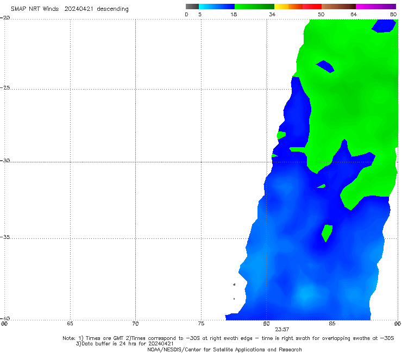Image resolution: width=402 pixels, height=353 pixels.
Task: Pick the red segment just before 50
Action: (312, 7)
